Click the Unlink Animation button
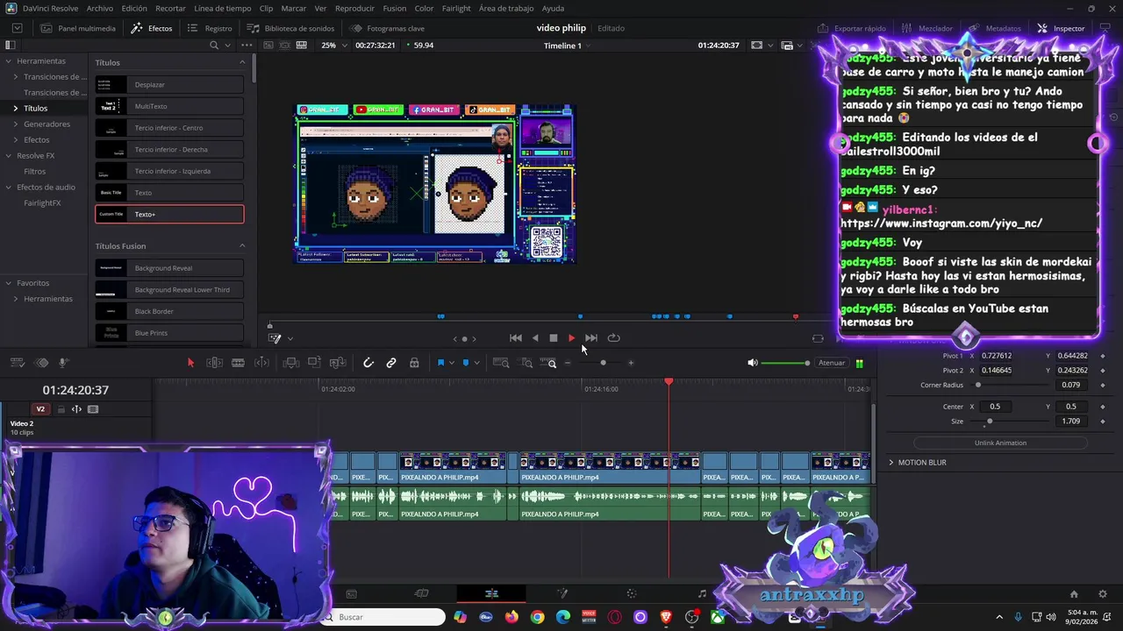Viewport: 1123px width, 631px height. coord(1000,443)
